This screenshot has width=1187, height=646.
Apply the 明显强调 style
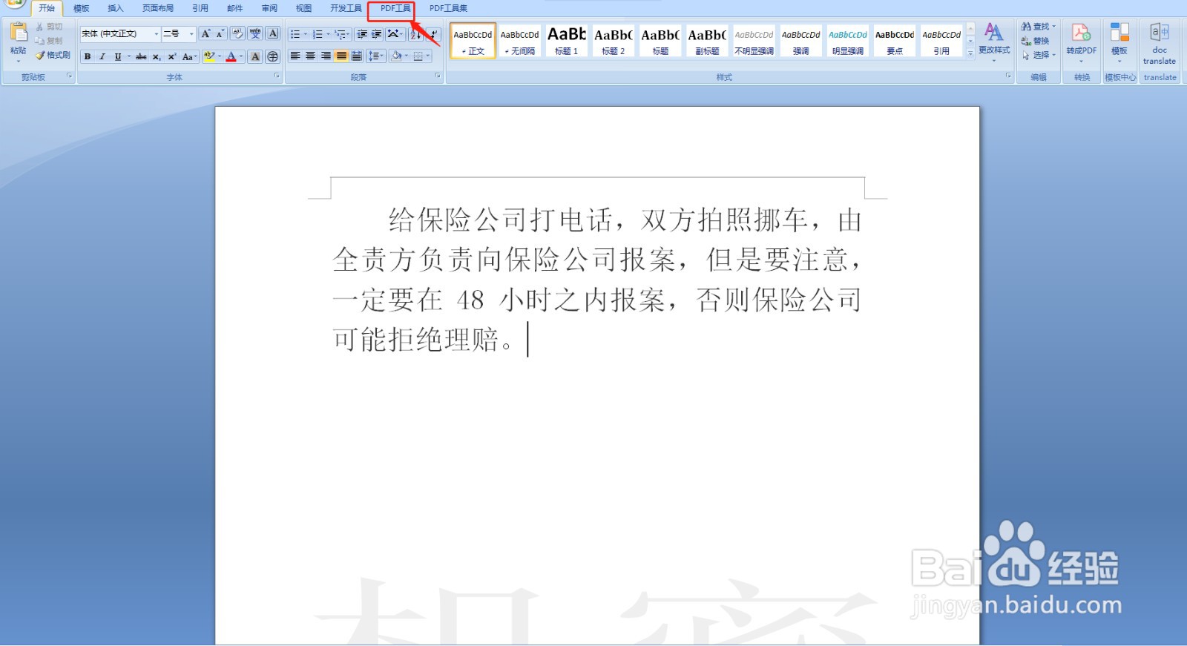[x=847, y=40]
